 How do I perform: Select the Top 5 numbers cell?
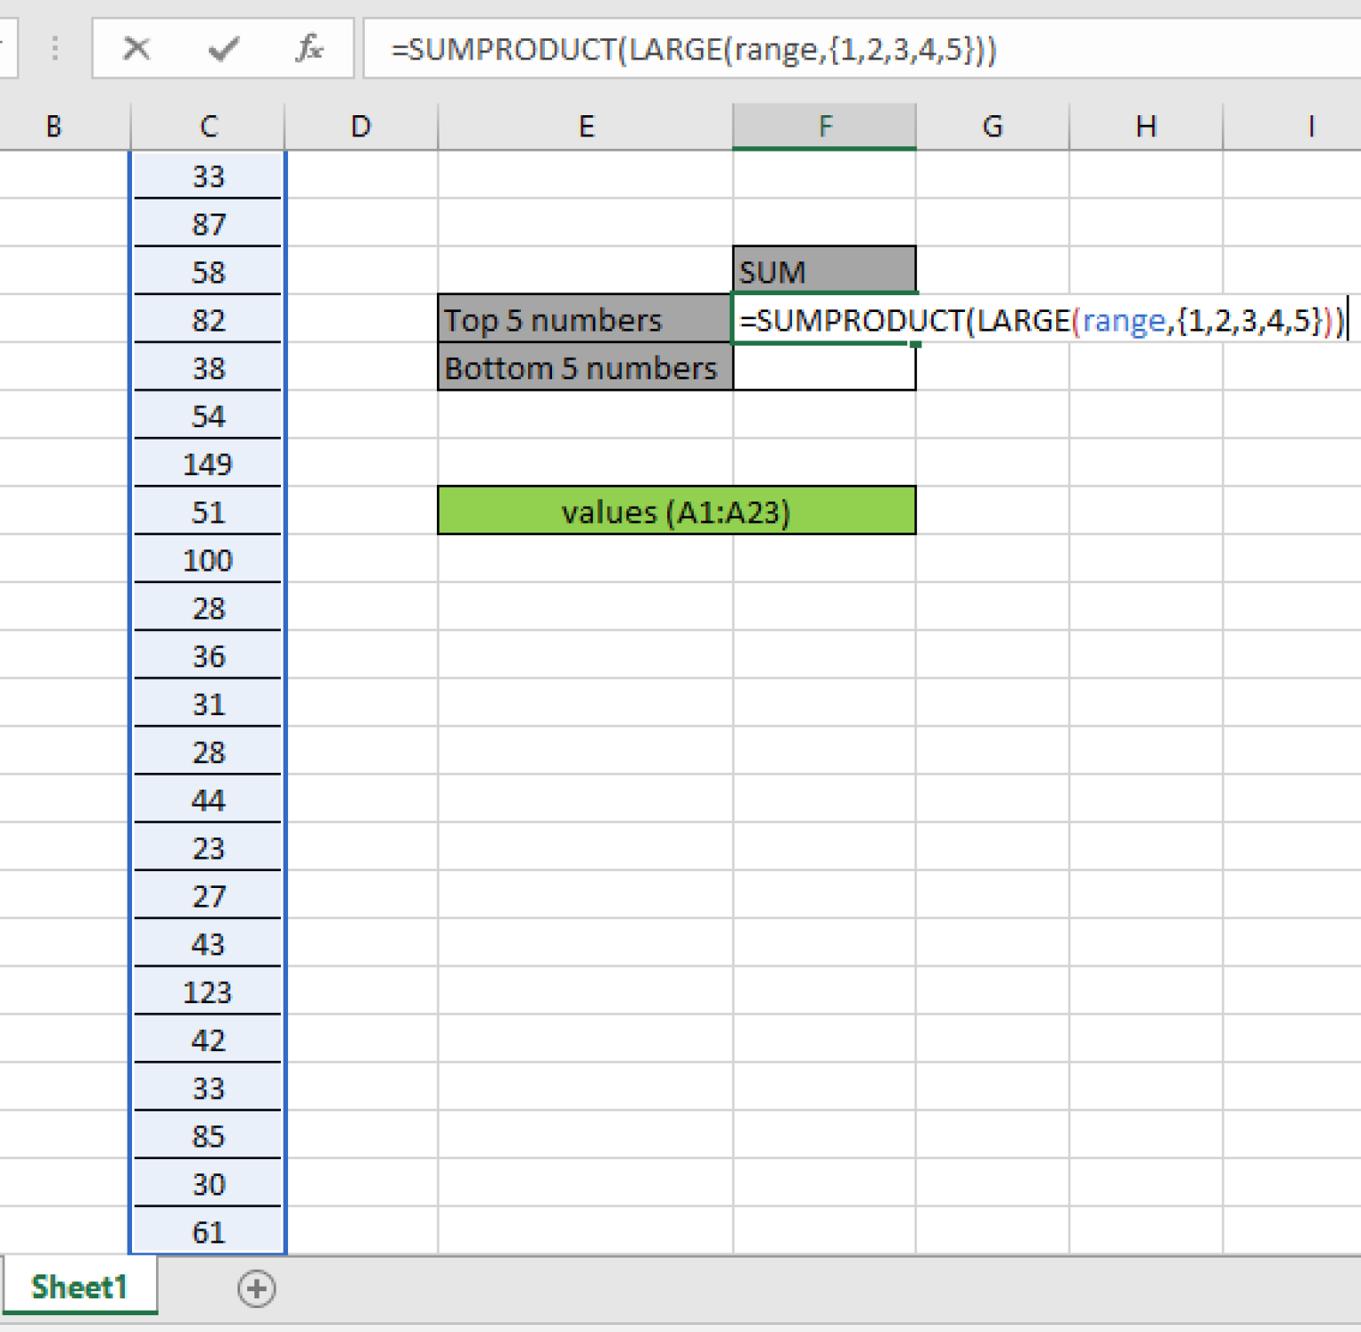586,320
